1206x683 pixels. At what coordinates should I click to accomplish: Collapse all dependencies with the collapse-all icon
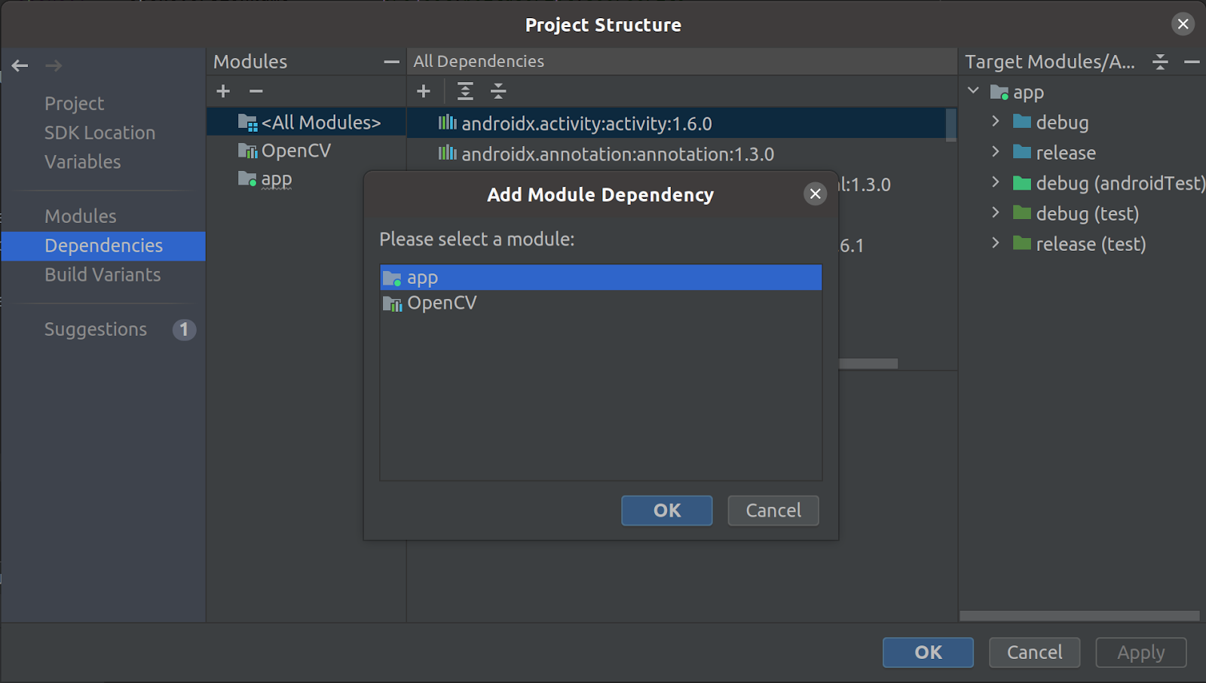click(x=498, y=91)
